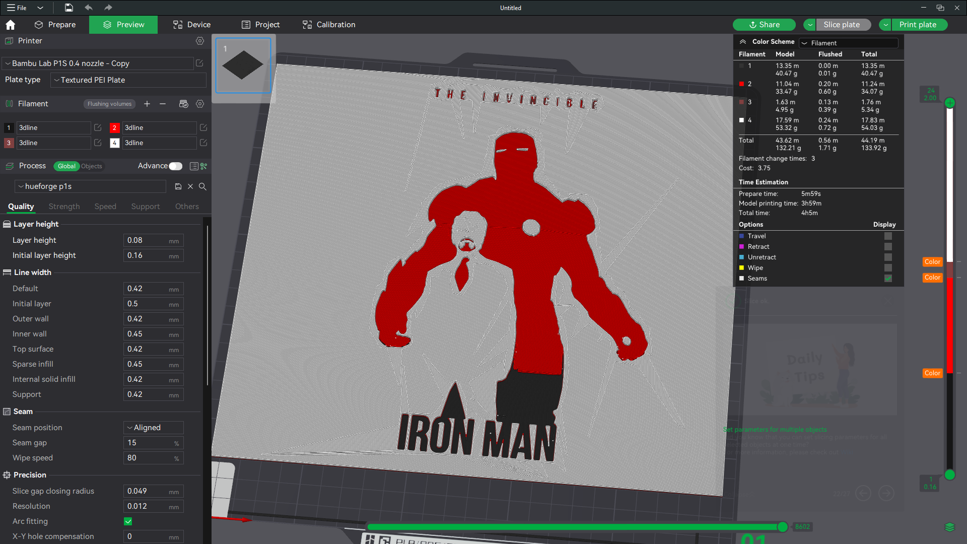This screenshot has height=544, width=967.
Task: Click the bottom layer slider handle
Action: coord(950,474)
